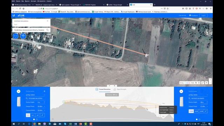The image size is (224, 126).
Task: Zoom out the map with the minus button
Action: click(x=210, y=83)
